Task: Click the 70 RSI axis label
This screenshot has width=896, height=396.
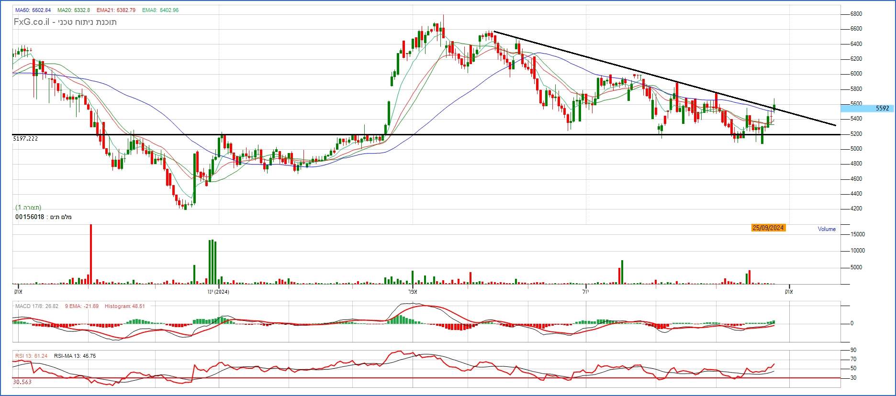Action: [x=853, y=359]
